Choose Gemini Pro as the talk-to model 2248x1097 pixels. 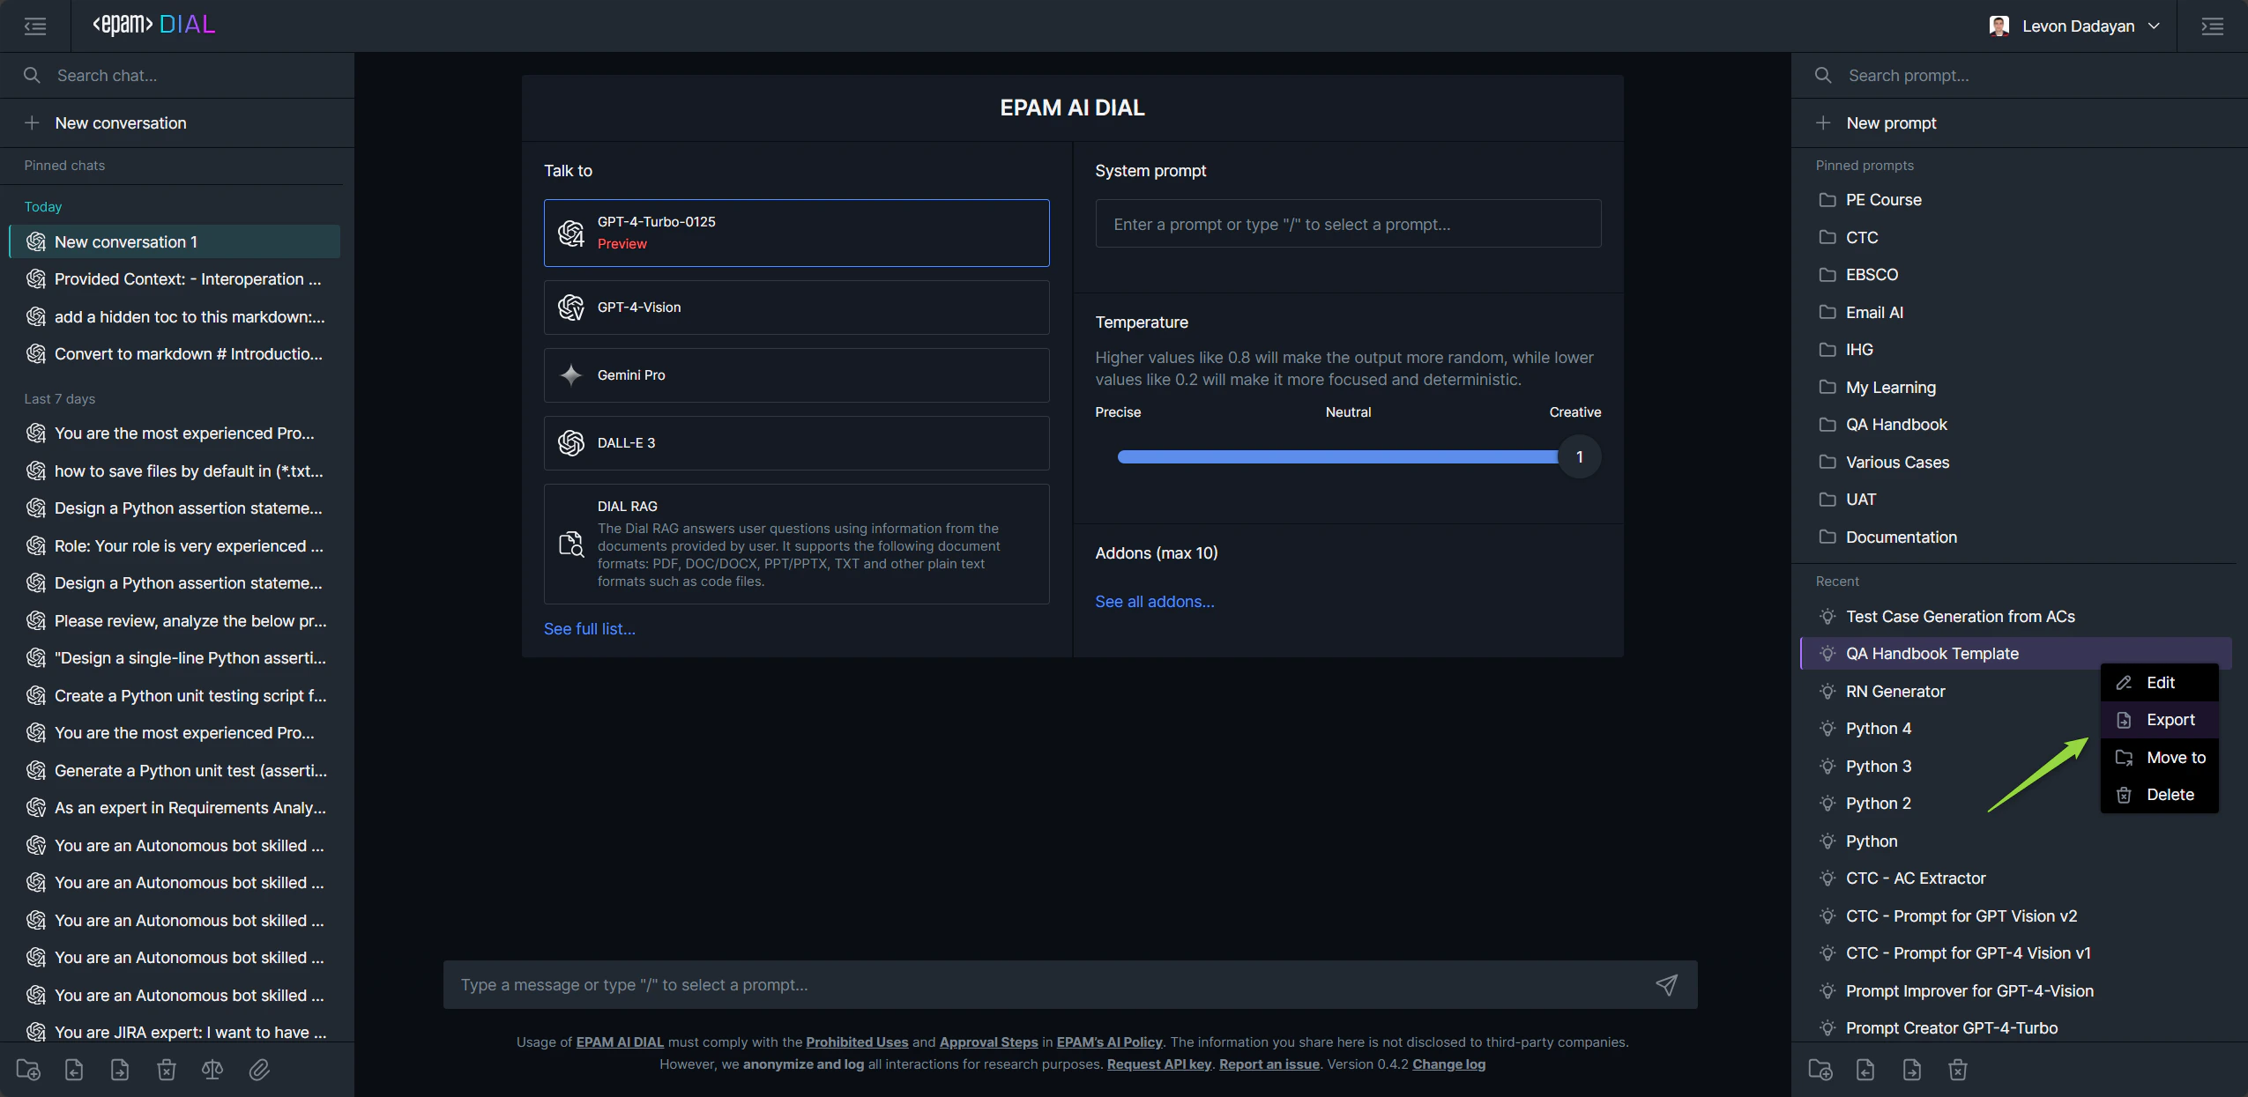coord(796,375)
